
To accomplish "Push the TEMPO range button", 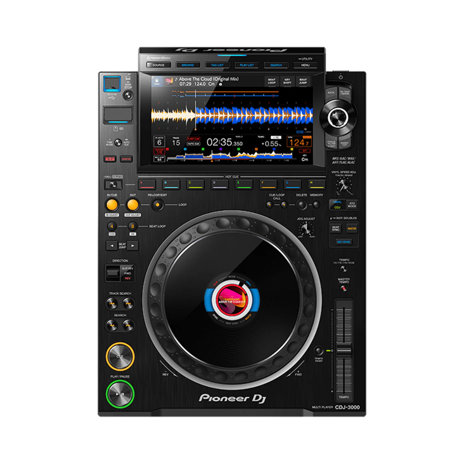I will point(344,269).
